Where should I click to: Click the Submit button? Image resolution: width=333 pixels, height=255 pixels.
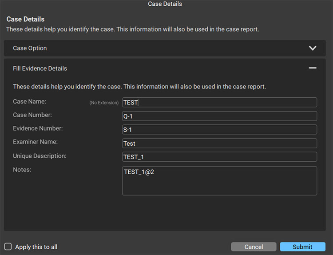[x=303, y=247]
